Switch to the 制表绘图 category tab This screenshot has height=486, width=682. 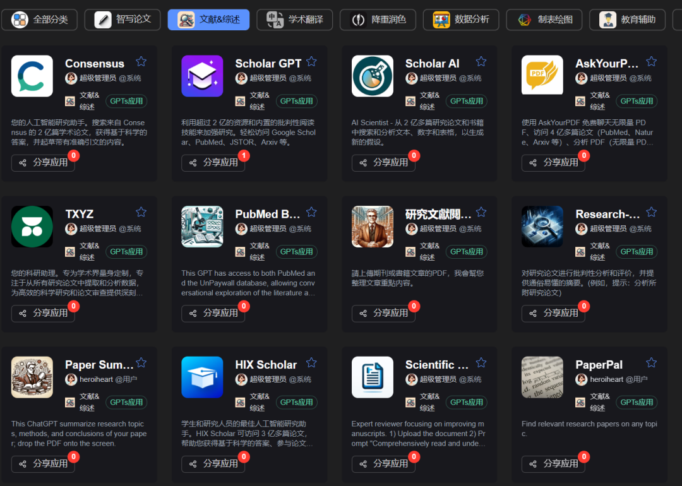pos(544,20)
